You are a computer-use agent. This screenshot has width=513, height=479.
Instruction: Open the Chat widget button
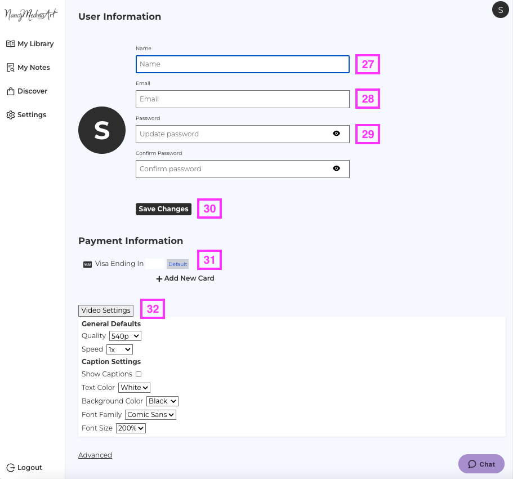(x=481, y=464)
